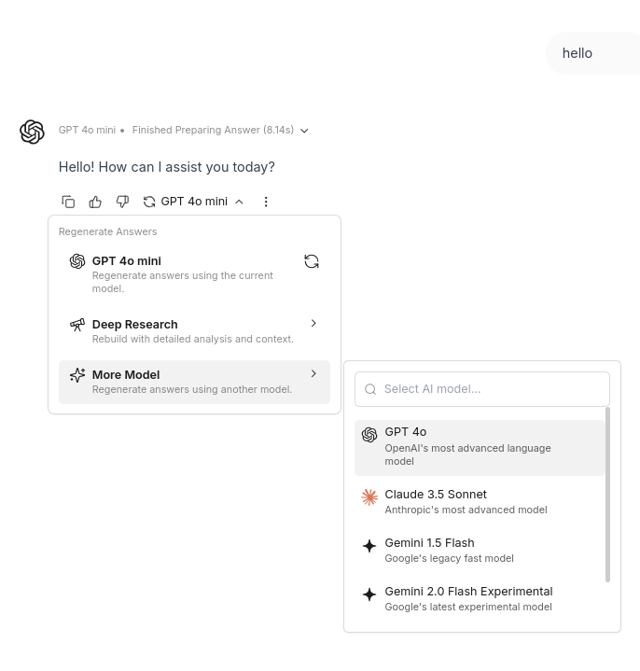This screenshot has width=640, height=671.
Task: Click the thumbs up icon
Action: (95, 202)
